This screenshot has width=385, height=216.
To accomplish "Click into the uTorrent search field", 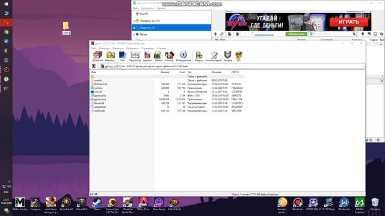I will (x=333, y=34).
